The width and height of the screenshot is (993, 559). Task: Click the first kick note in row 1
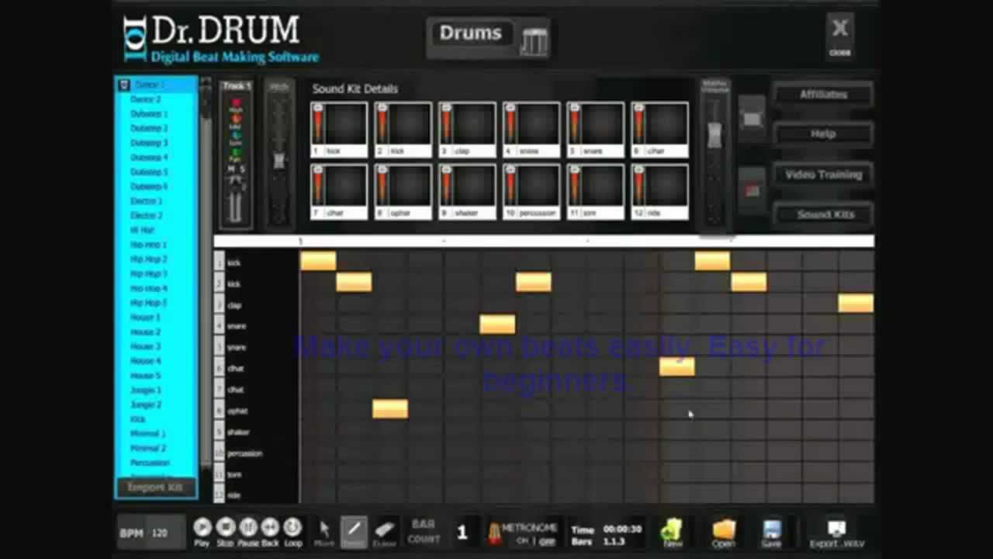[x=318, y=261]
